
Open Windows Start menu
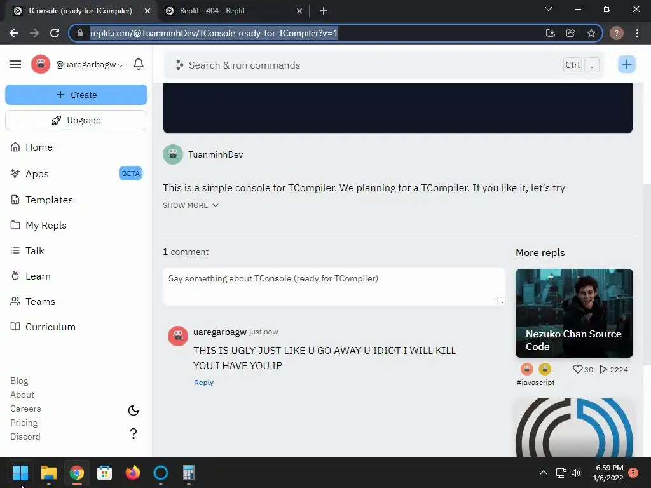point(20,473)
